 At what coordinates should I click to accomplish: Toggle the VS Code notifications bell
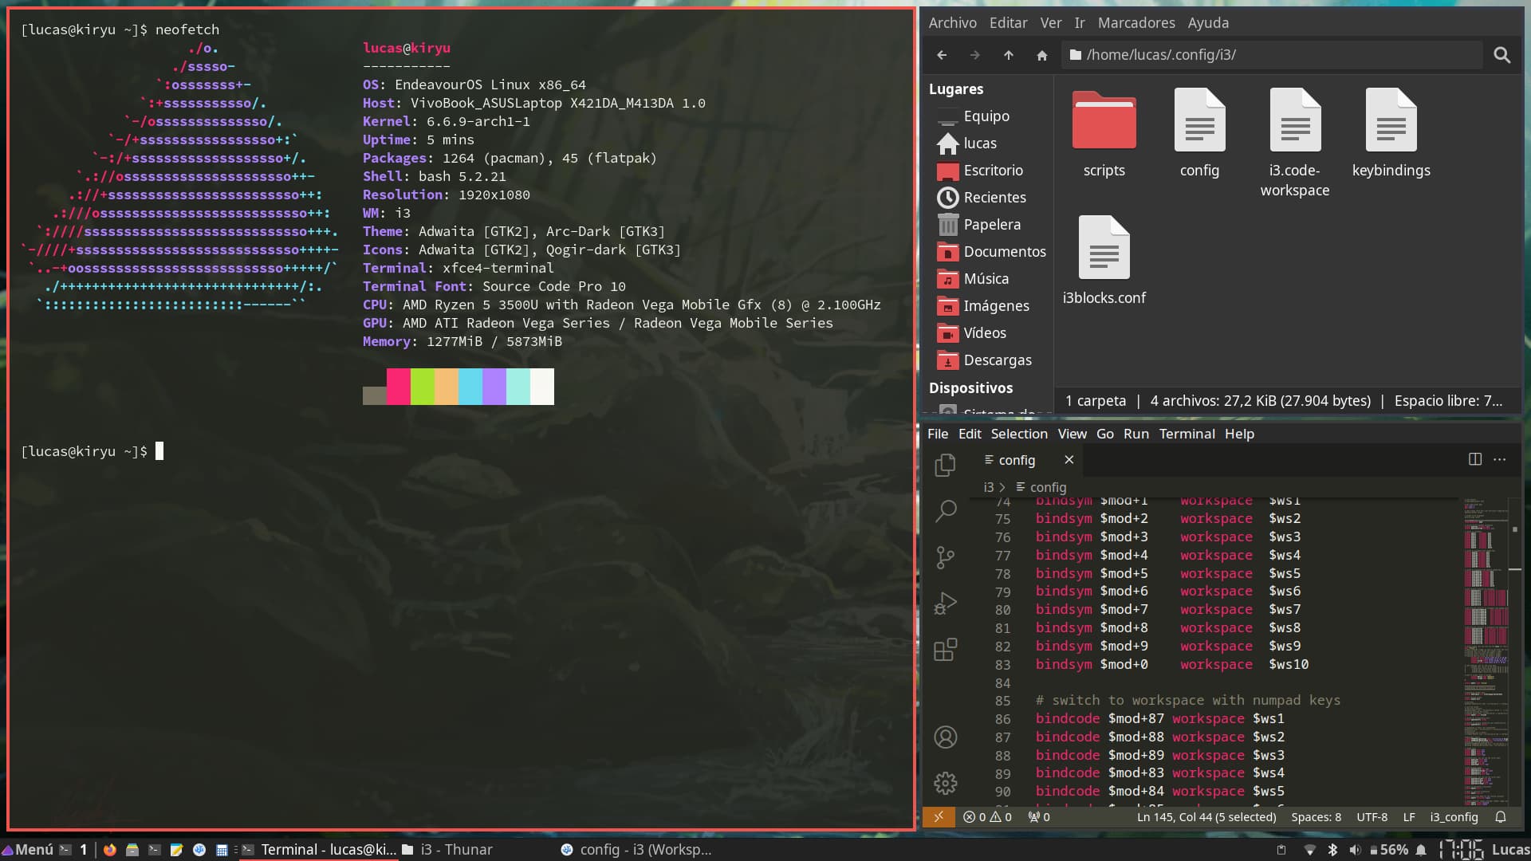click(1500, 817)
